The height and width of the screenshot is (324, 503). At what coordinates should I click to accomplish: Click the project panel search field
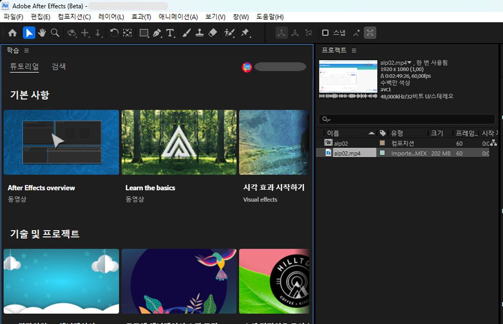407,119
